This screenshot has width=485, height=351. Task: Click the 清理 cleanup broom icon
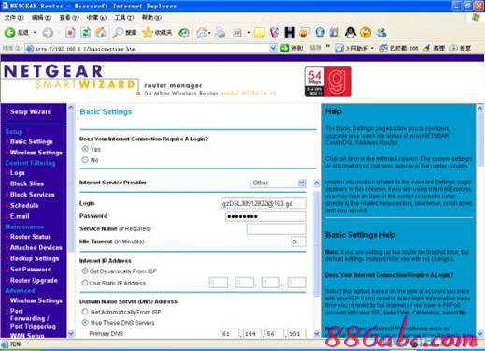(427, 48)
